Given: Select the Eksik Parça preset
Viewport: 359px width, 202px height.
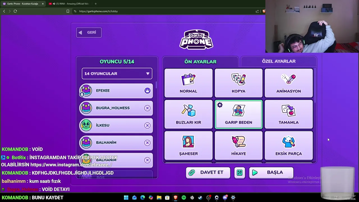Looking at the screenshot, I should (x=289, y=145).
